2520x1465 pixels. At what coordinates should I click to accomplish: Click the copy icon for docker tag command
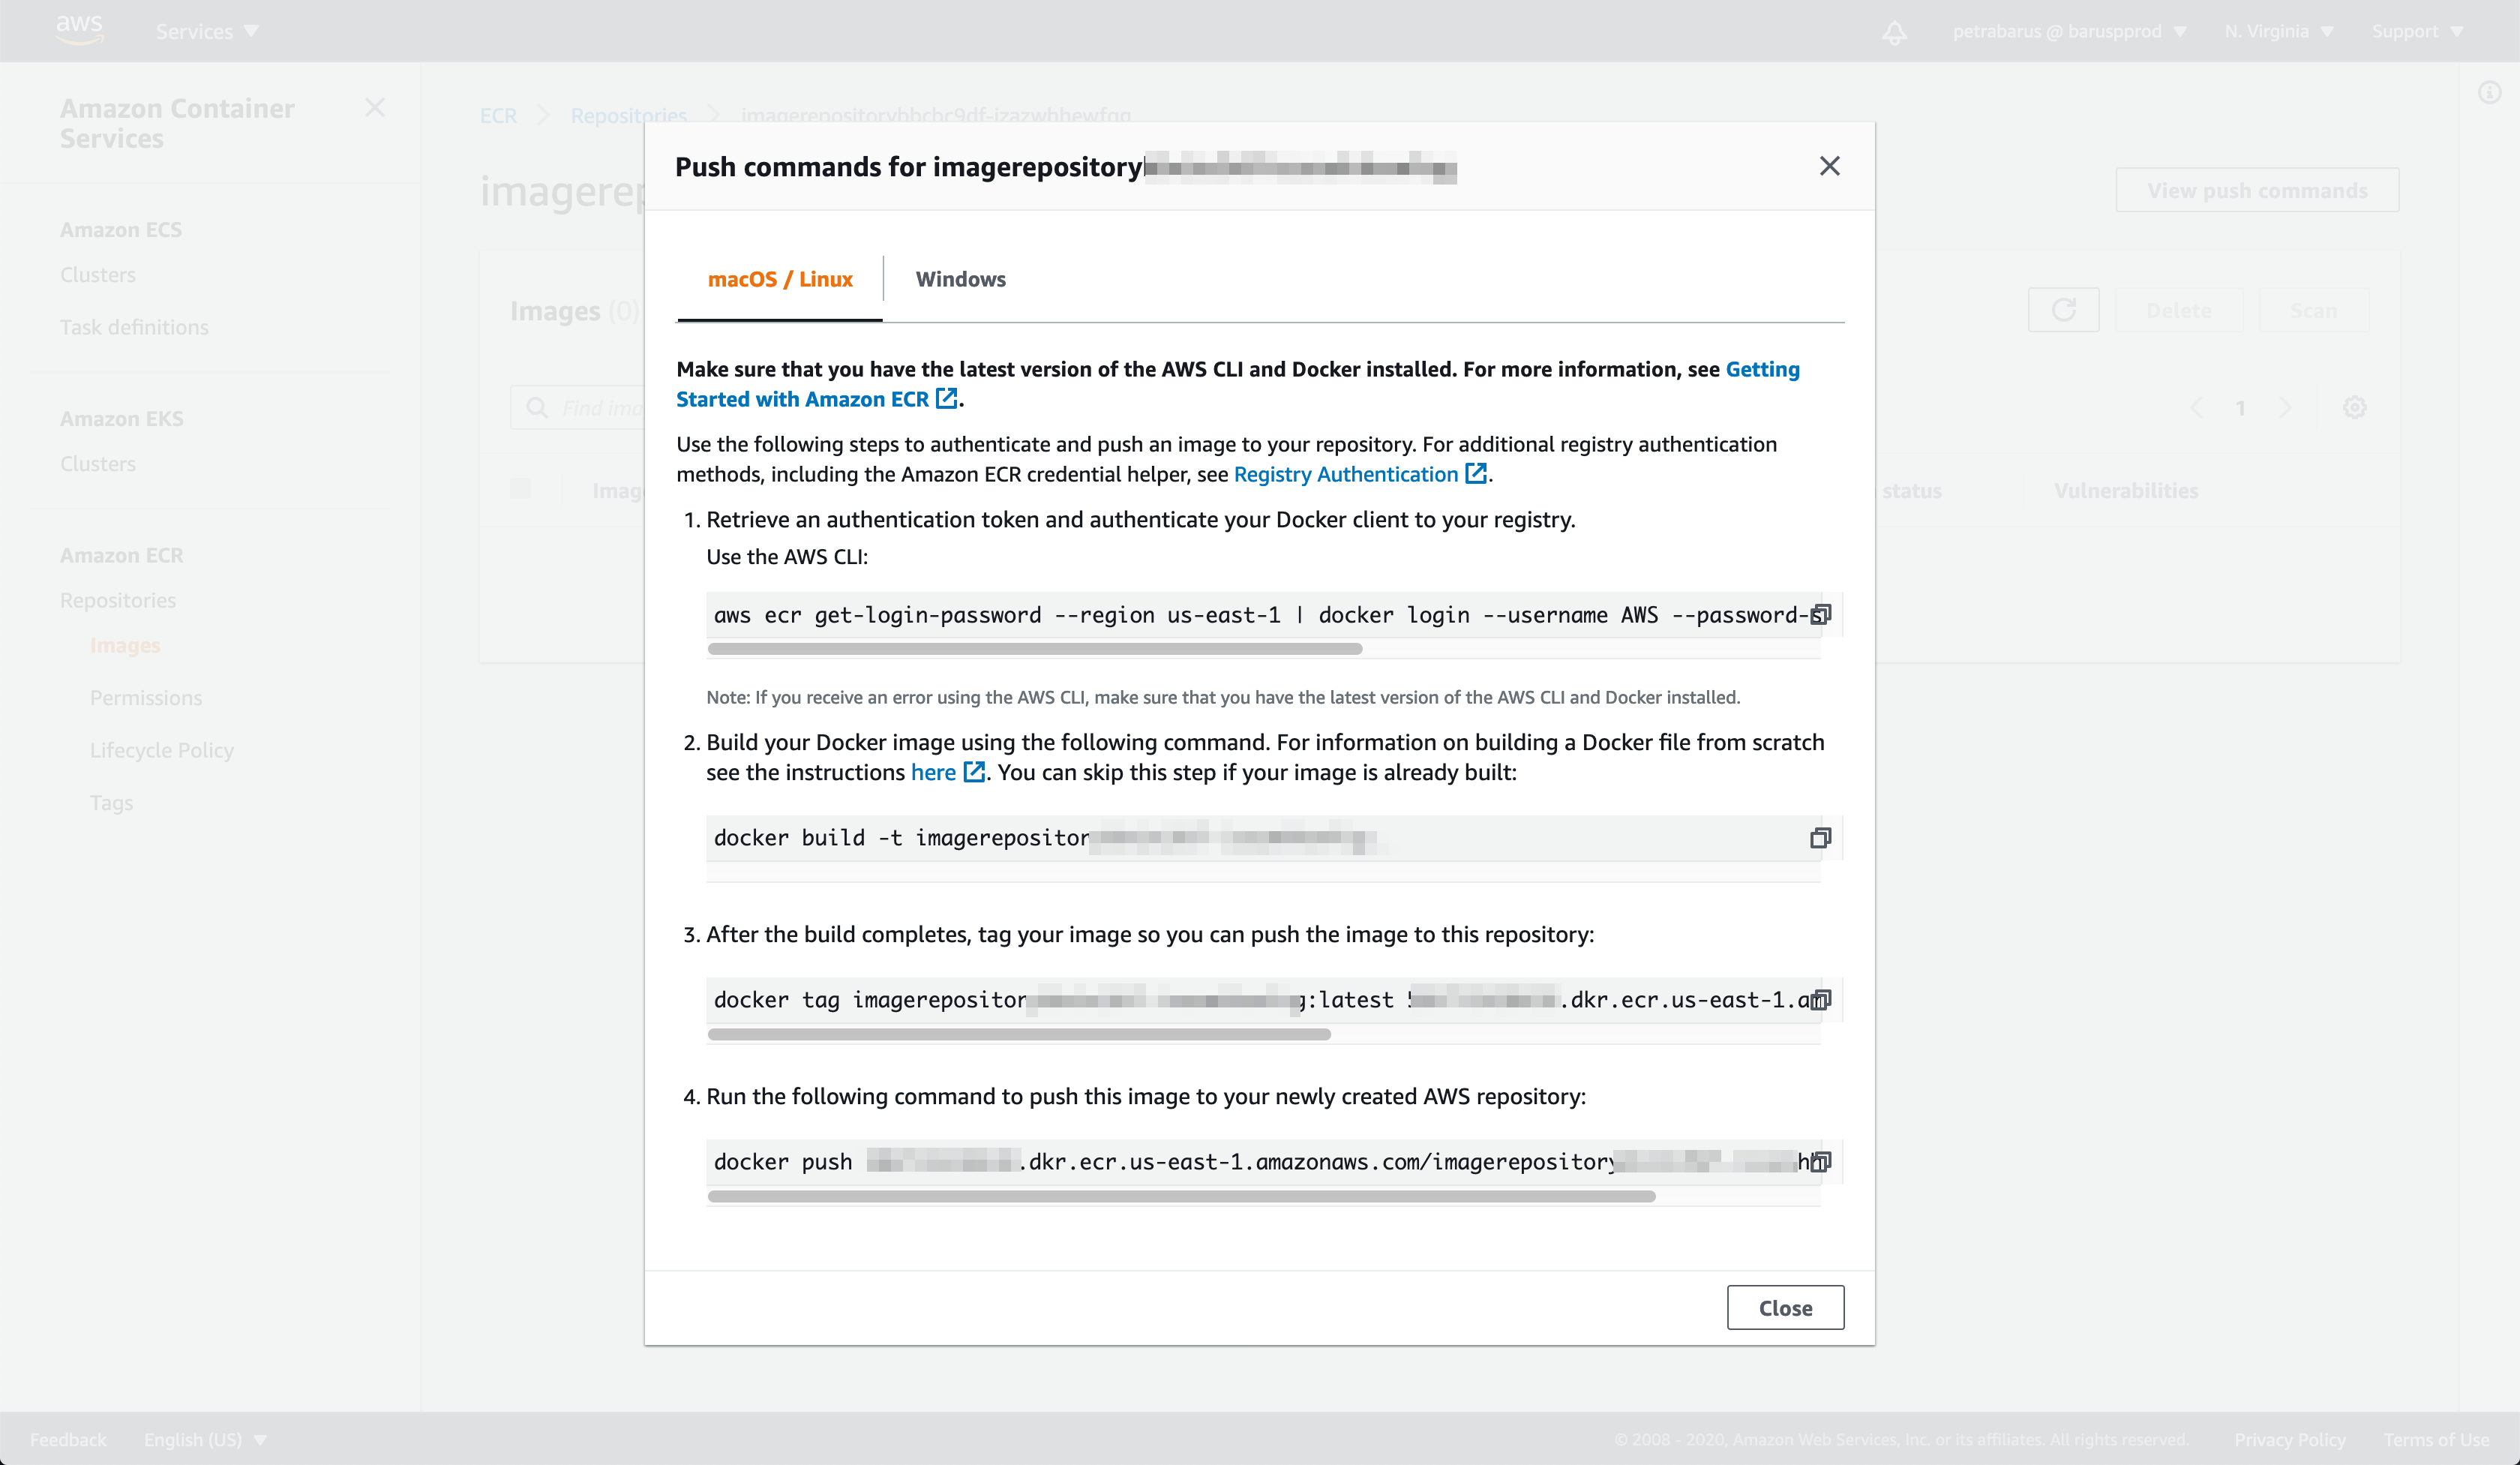pyautogui.click(x=1819, y=999)
